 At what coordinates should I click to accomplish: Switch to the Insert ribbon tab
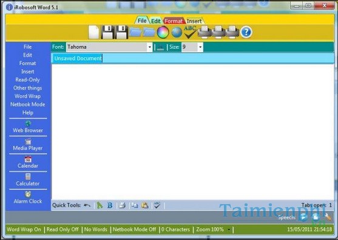[194, 21]
